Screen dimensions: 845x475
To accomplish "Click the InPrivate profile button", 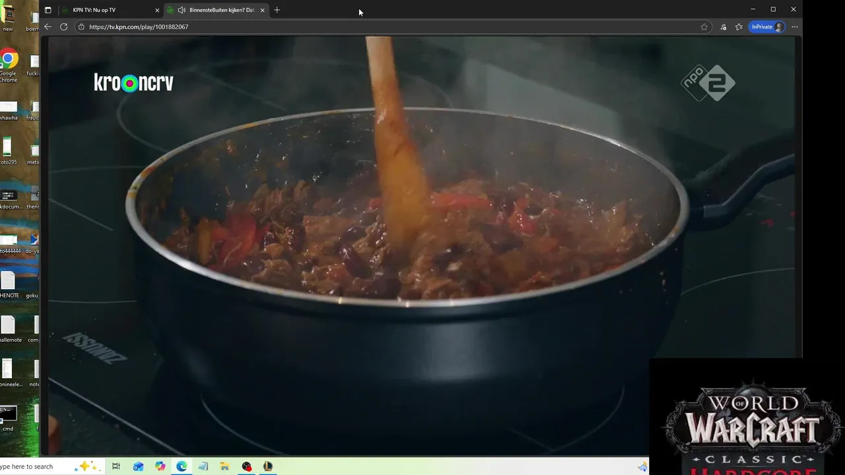I will coord(767,27).
